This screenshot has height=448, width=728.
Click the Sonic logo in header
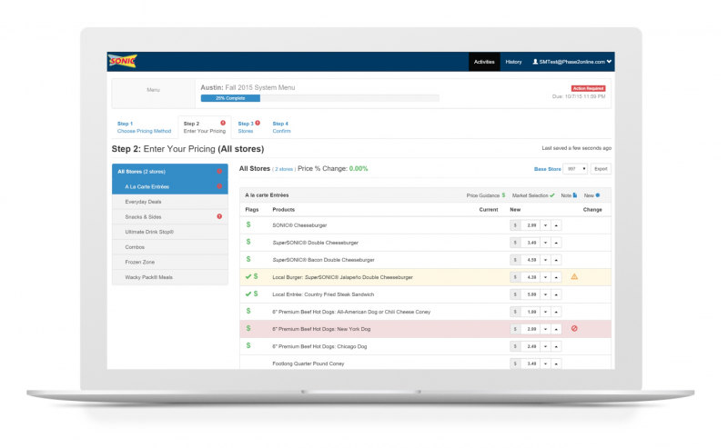click(x=123, y=61)
